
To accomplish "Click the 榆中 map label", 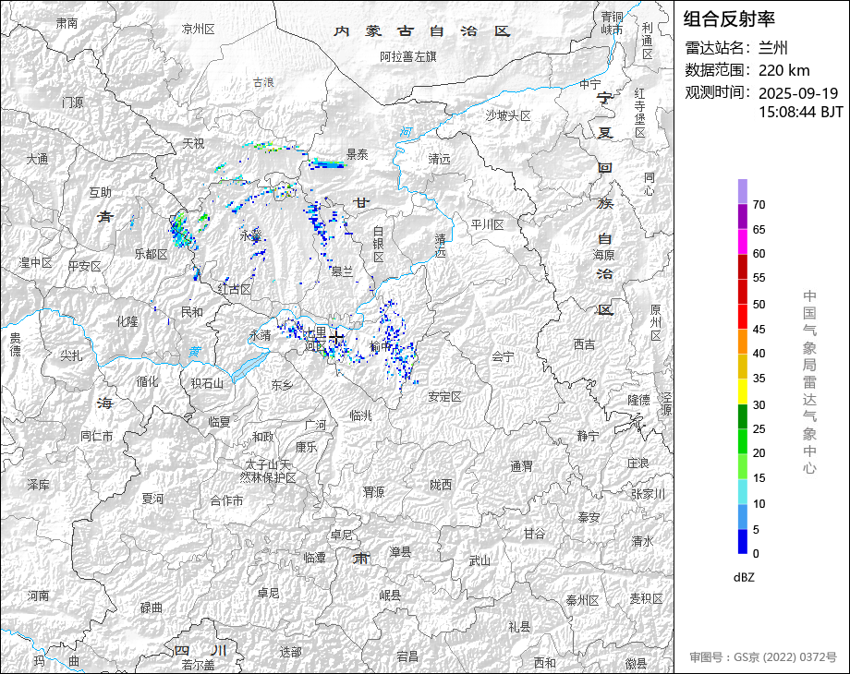I will (381, 345).
